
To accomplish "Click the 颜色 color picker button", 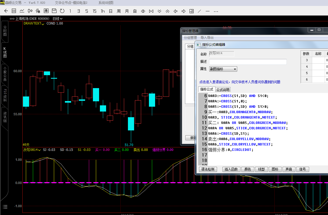I will (247, 169).
